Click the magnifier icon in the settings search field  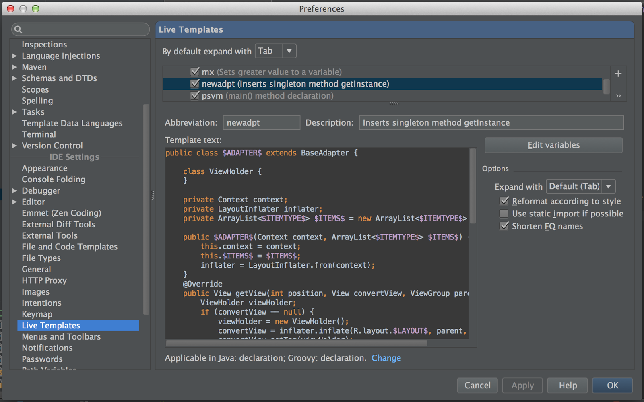tap(18, 29)
